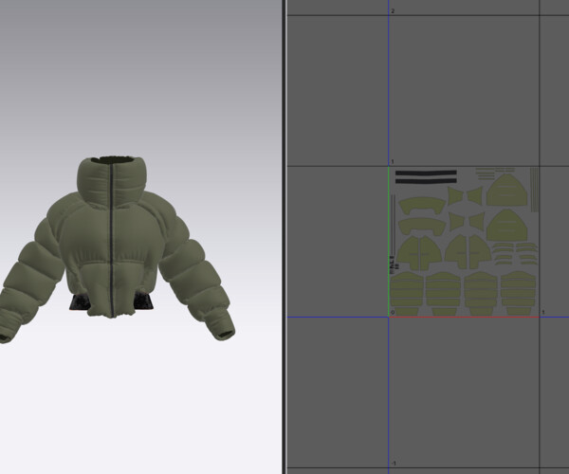Select upper dome-shaped UV piece near tile's right
This screenshot has width=569, height=474.
pyautogui.click(x=507, y=190)
